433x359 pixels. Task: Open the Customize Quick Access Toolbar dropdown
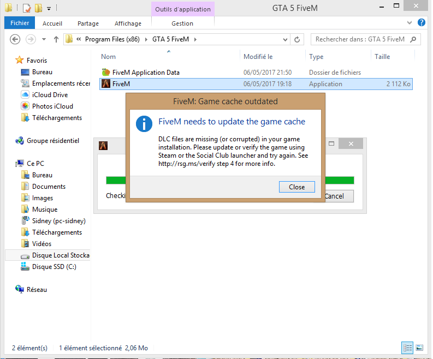[49, 9]
